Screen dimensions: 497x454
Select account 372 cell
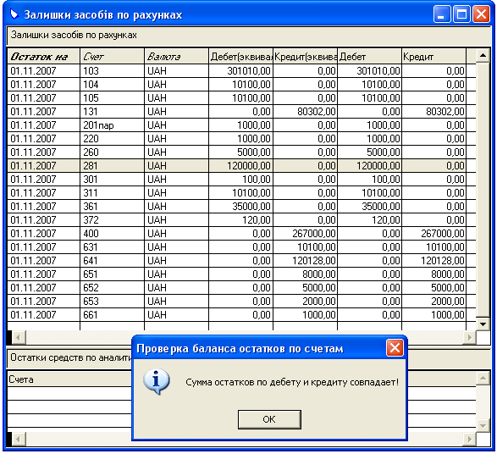click(113, 220)
